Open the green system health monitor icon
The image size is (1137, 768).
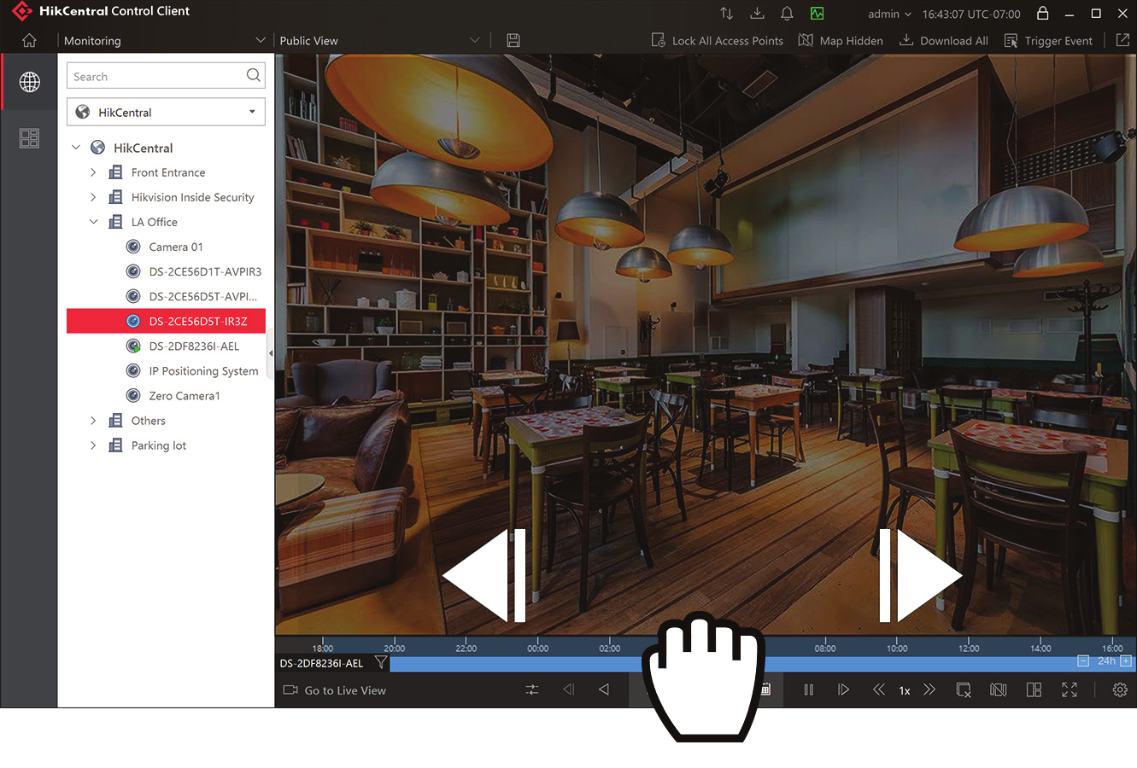click(818, 14)
